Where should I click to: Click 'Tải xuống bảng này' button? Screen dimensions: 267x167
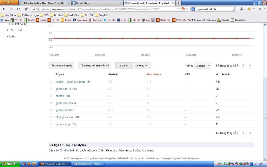[x=61, y=65]
